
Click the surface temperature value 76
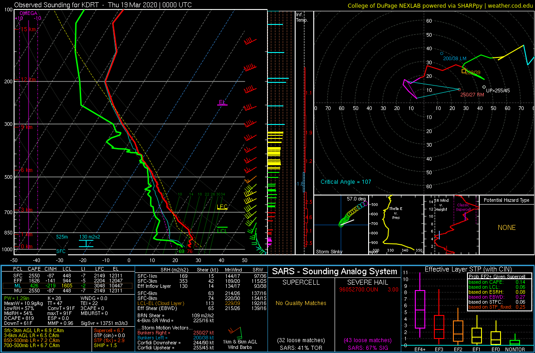pos(190,251)
